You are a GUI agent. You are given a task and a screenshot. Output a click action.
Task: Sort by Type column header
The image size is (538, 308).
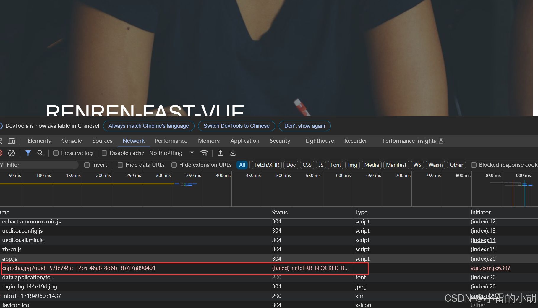click(411, 213)
